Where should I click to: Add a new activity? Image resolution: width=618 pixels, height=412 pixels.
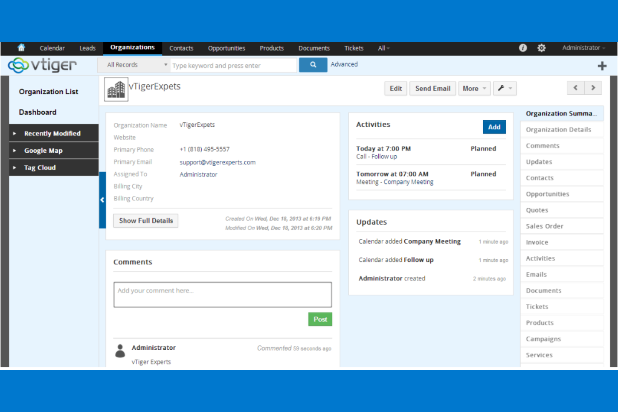[x=494, y=127]
